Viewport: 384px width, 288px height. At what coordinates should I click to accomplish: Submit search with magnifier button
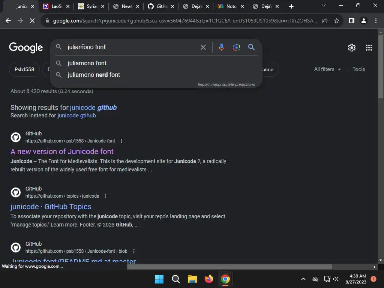[x=251, y=47]
